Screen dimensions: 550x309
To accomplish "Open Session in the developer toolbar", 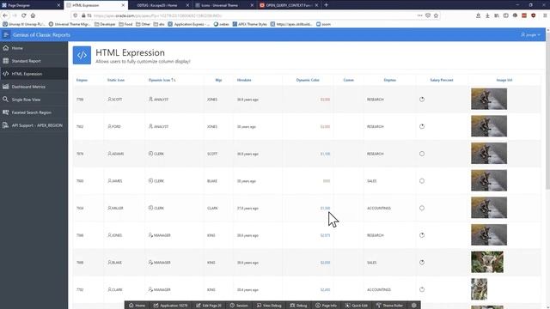I will (x=239, y=306).
